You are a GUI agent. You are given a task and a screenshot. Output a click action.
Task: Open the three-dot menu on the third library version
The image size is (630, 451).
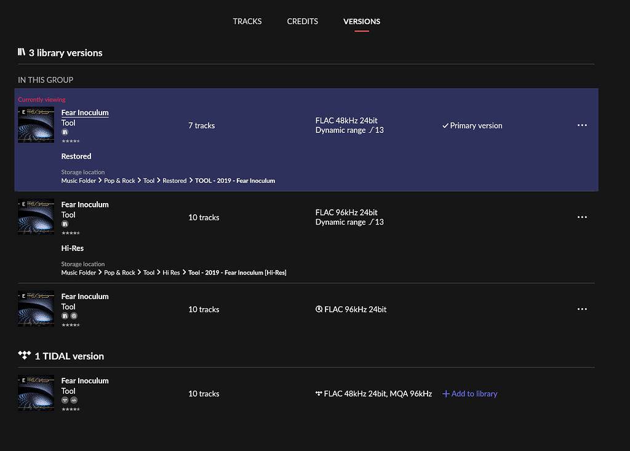(582, 309)
